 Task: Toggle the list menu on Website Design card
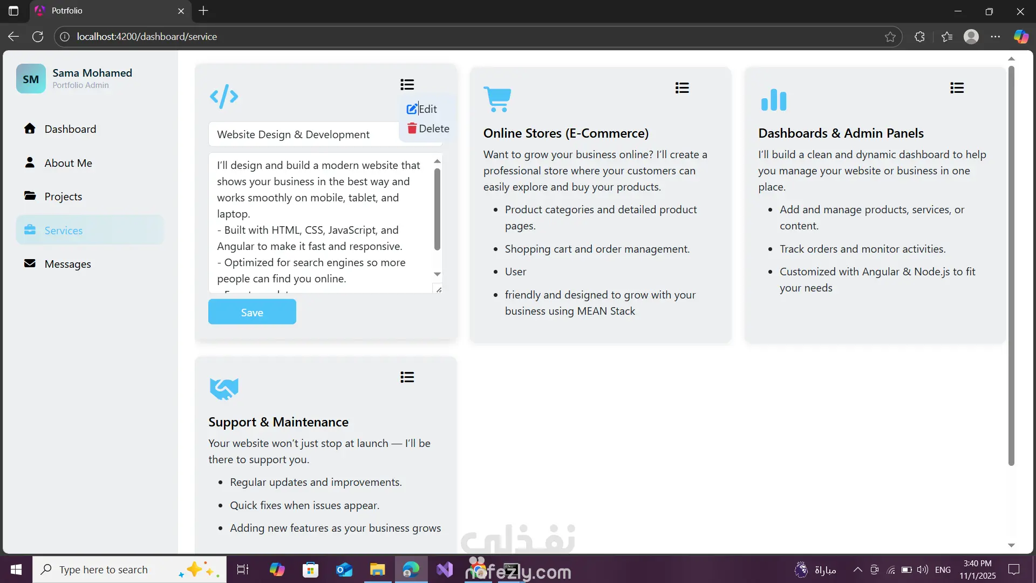point(407,85)
